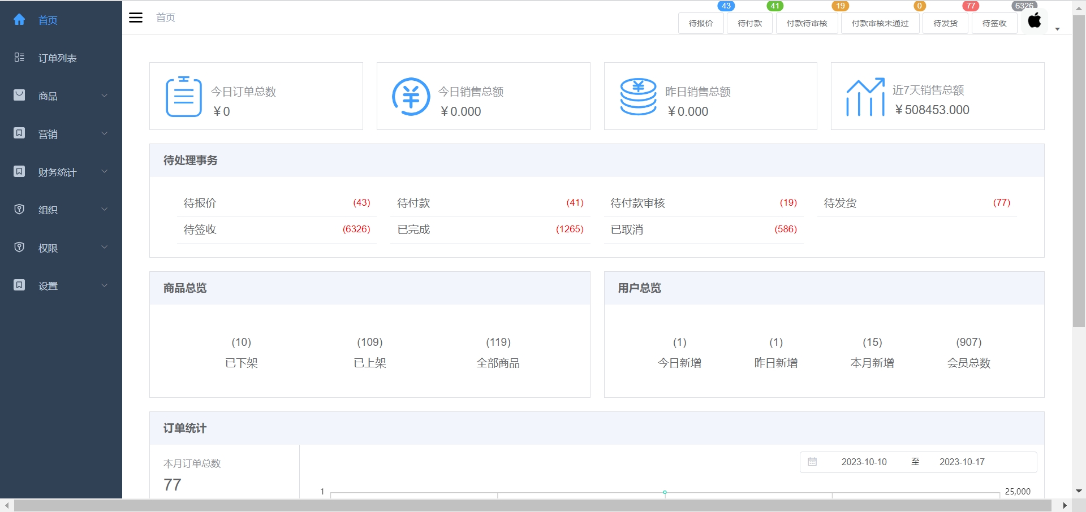Open 待签收 (6326) pending row
1086x512 pixels.
click(277, 229)
